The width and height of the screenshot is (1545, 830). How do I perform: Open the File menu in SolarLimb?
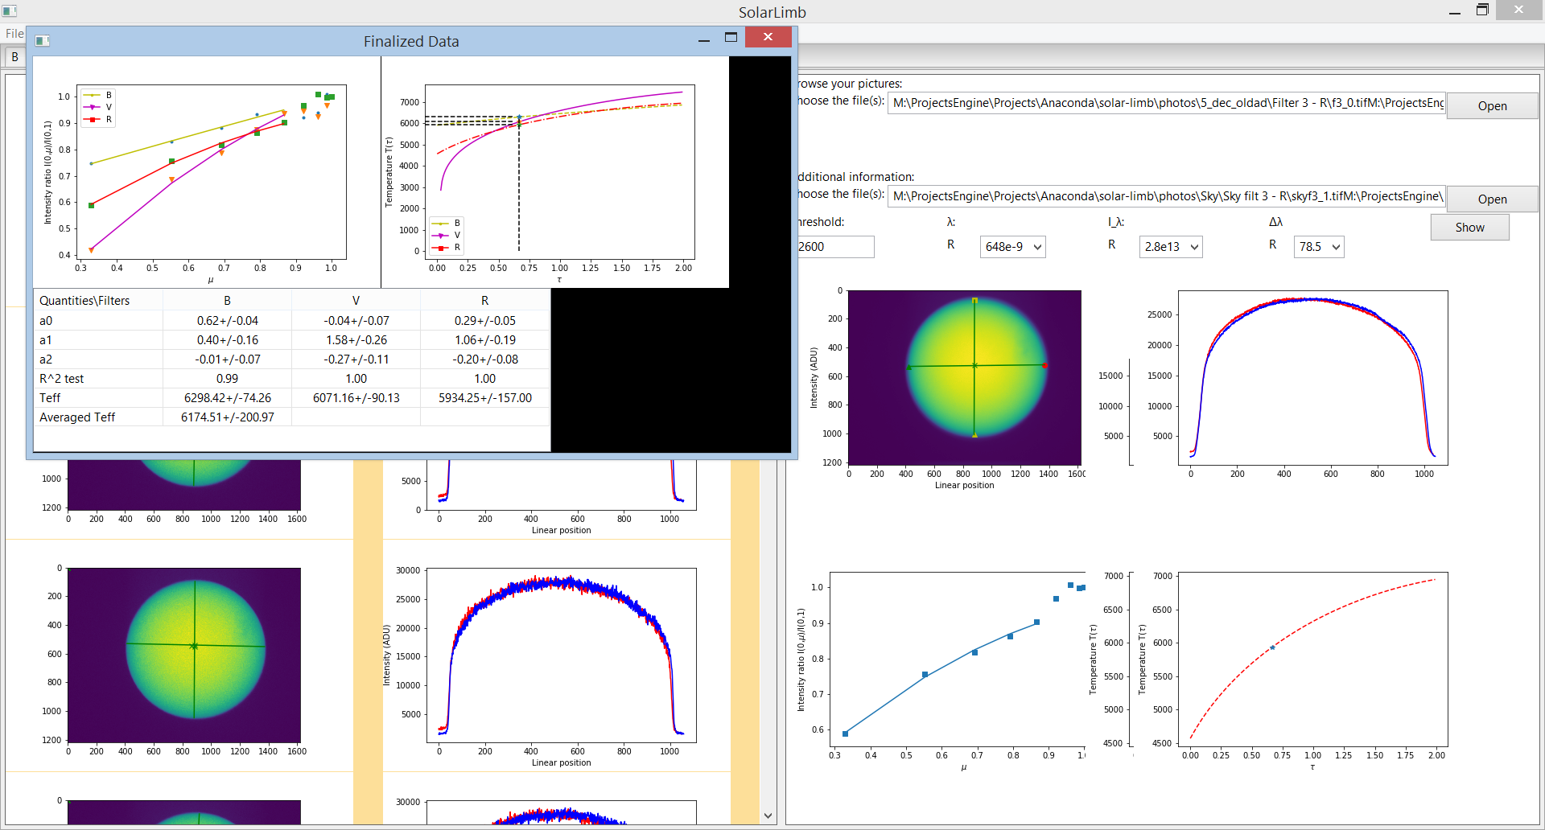coord(14,34)
